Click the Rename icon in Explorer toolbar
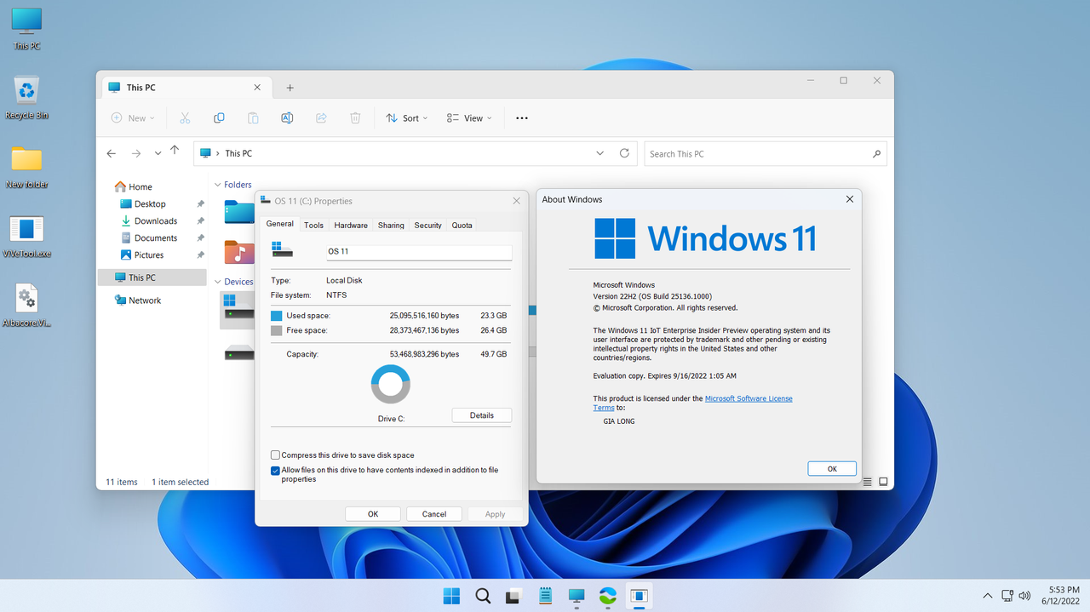 [287, 118]
